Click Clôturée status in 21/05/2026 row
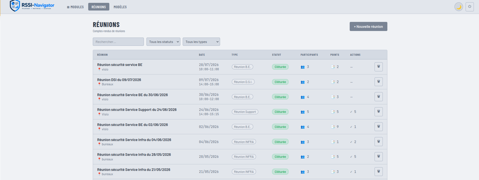Screen dimensions: 479x180 point(280,172)
